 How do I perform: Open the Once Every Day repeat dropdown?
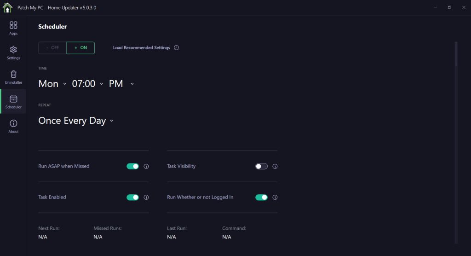click(x=76, y=121)
